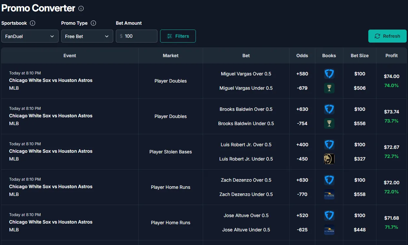Open the Free Bet promo type dropdown
This screenshot has height=245, width=408.
(87, 36)
